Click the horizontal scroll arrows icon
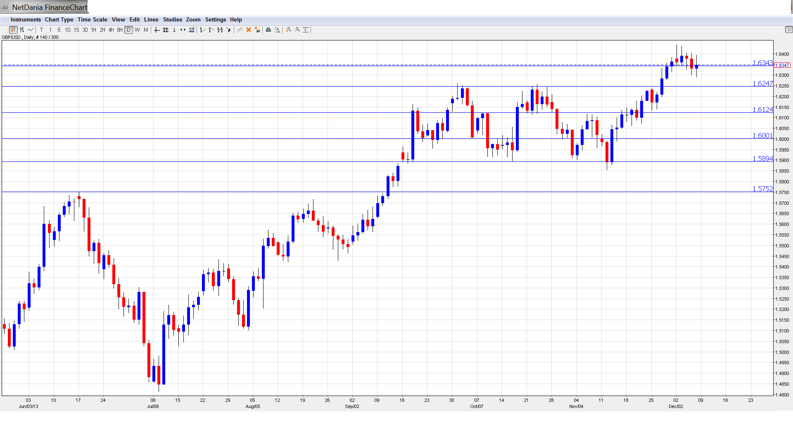The height and width of the screenshot is (446, 793). pos(183,30)
